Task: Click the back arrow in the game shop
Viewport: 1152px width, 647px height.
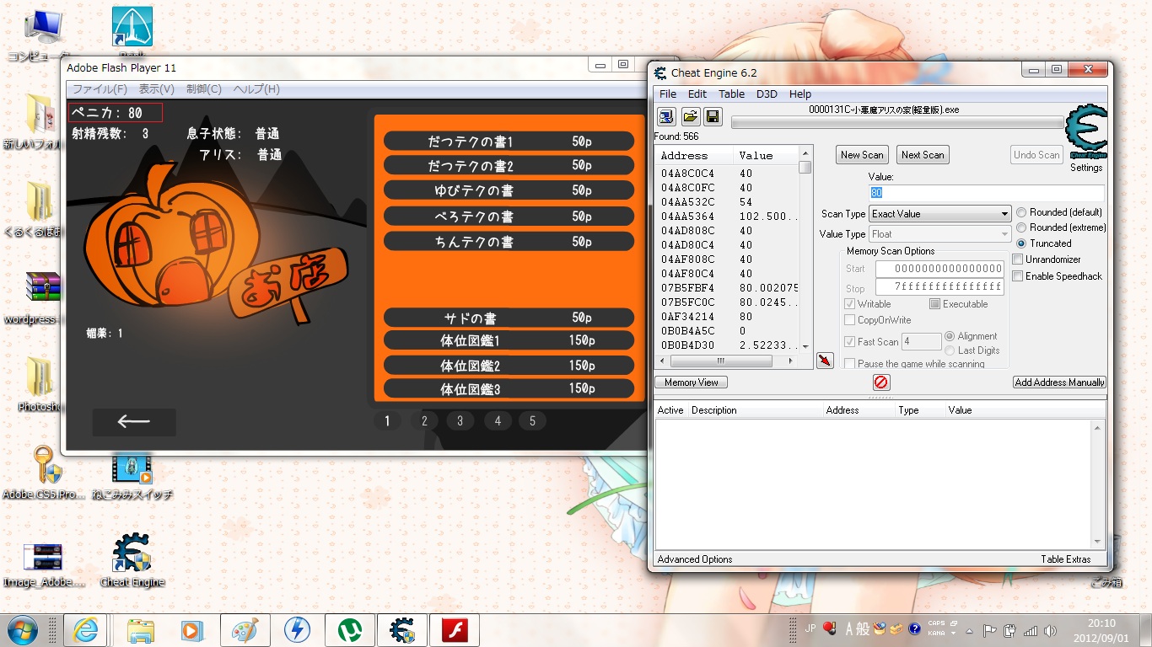Action: click(134, 421)
